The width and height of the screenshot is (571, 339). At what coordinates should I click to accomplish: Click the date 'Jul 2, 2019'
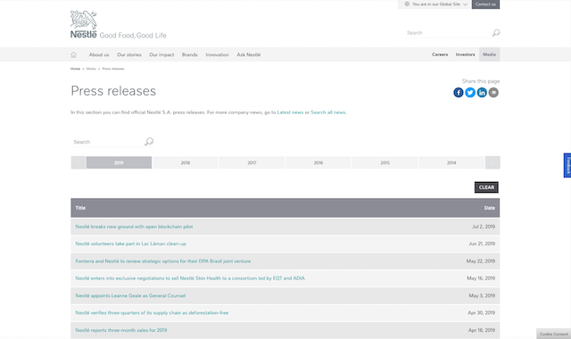484,227
